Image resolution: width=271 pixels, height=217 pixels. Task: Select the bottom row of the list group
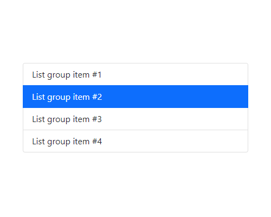click(135, 141)
